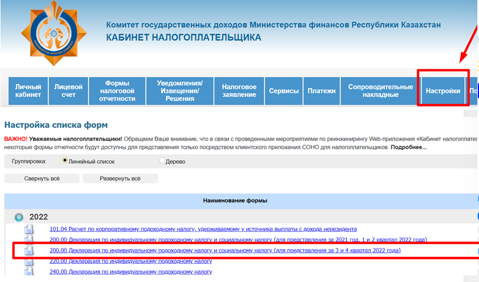Open form 101.04 Расчет по корпоративному налогу link
The image size is (479, 282).
pyautogui.click(x=203, y=229)
